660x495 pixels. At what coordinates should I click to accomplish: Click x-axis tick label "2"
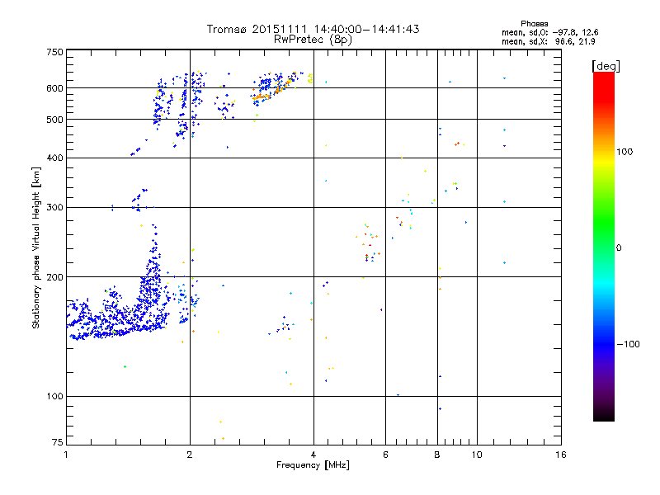[x=190, y=455]
